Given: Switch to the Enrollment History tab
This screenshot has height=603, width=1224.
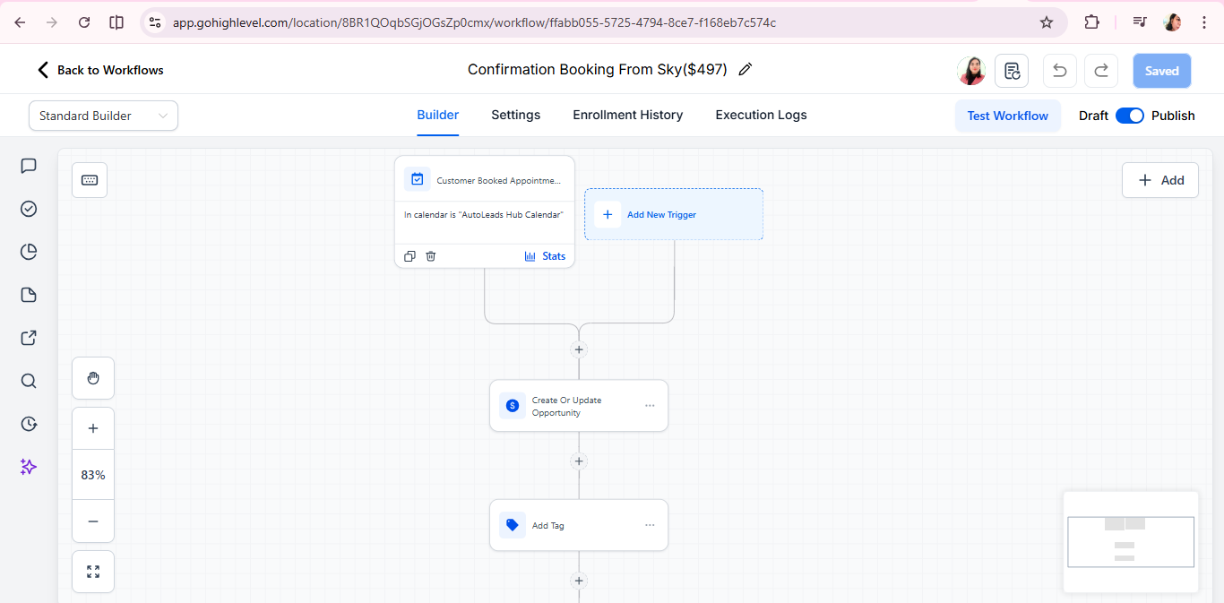Looking at the screenshot, I should coord(627,115).
